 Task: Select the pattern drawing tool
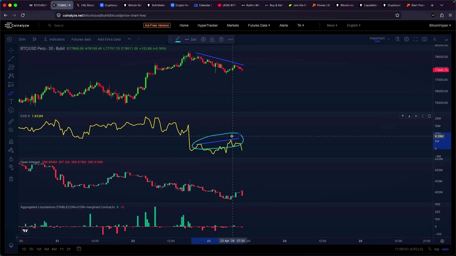[11, 76]
